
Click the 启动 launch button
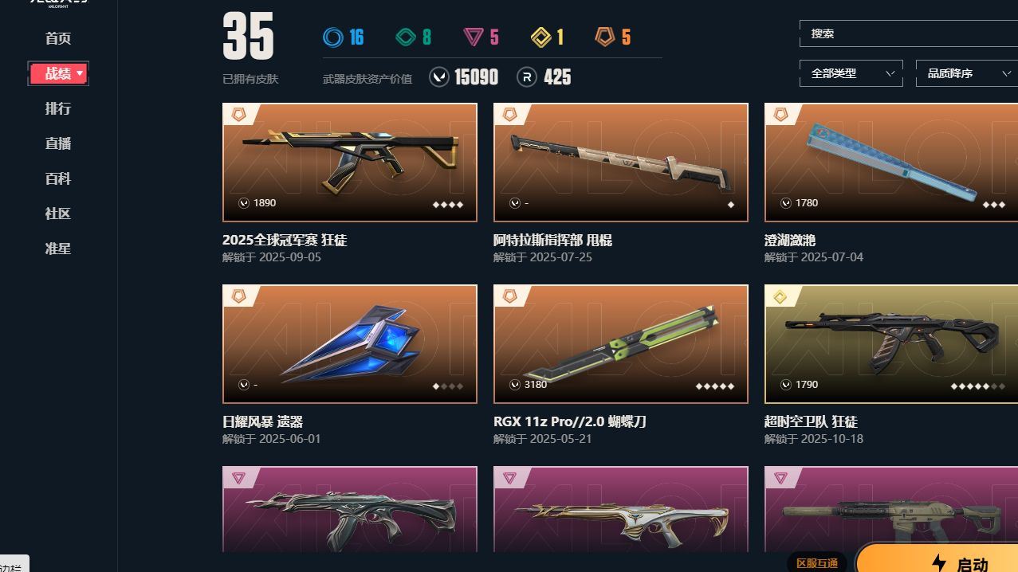pyautogui.click(x=937, y=559)
